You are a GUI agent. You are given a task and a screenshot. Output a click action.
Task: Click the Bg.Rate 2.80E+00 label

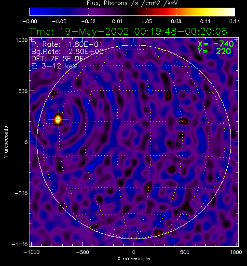point(67,52)
